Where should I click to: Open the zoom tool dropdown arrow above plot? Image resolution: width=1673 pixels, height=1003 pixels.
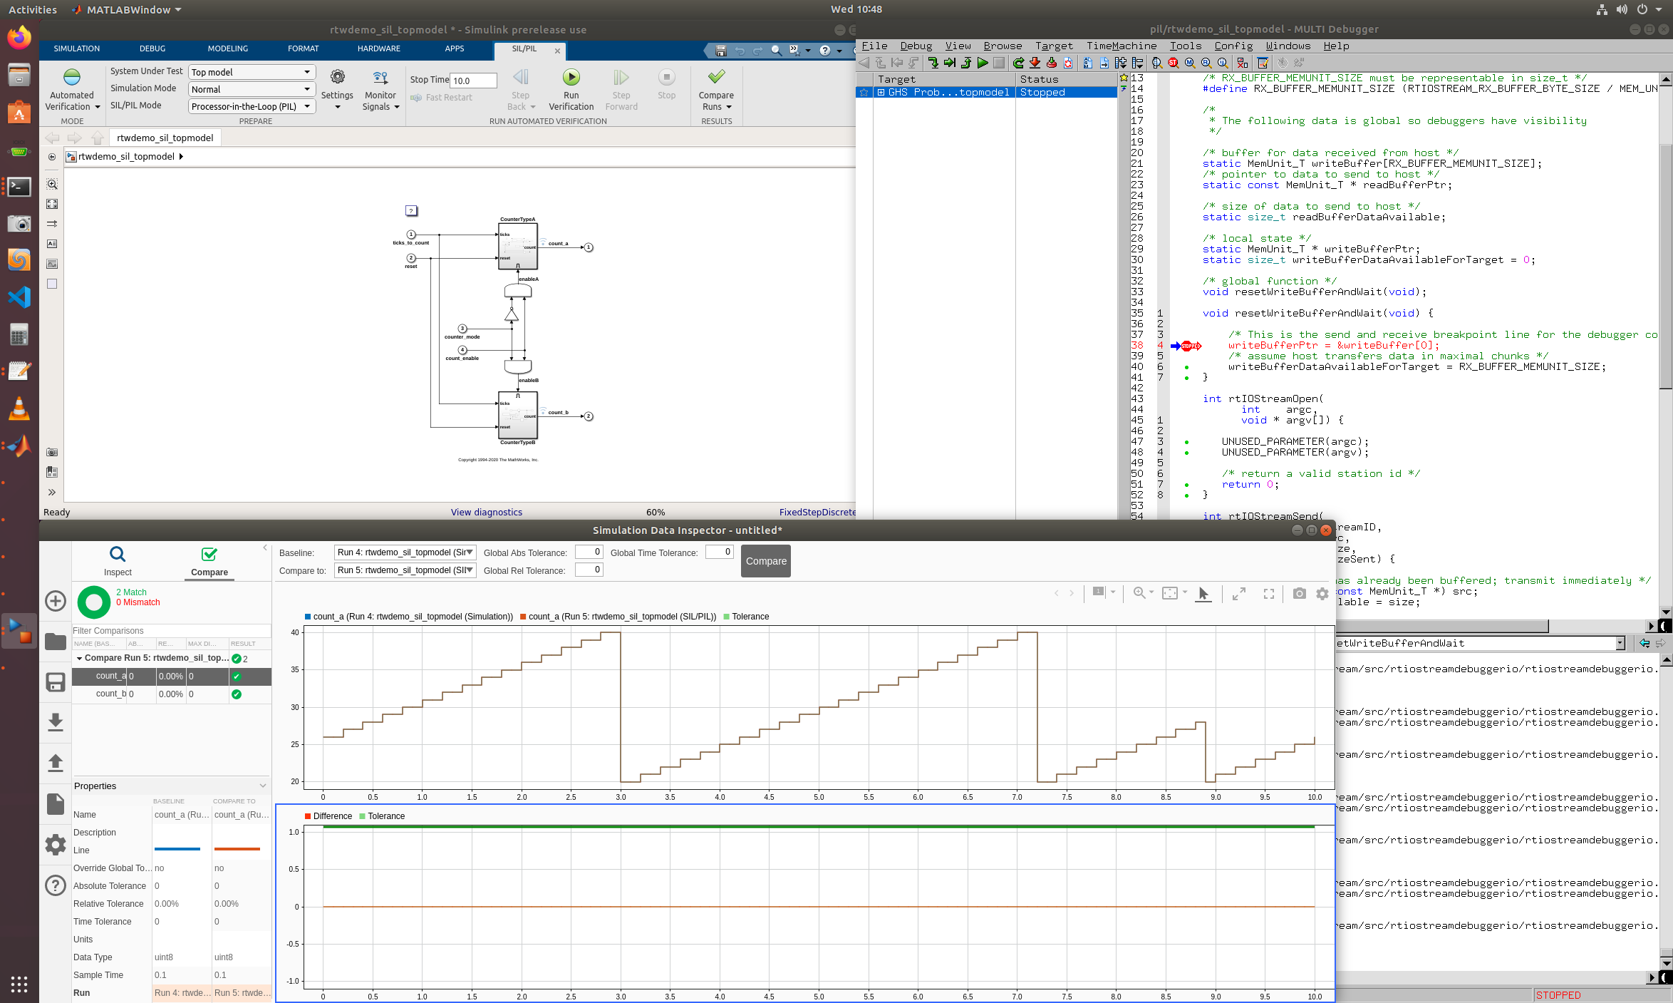1151,592
